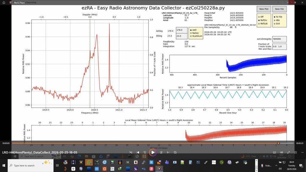Expand hidden system tray icons chevron
306x172 pixels.
tap(276, 165)
